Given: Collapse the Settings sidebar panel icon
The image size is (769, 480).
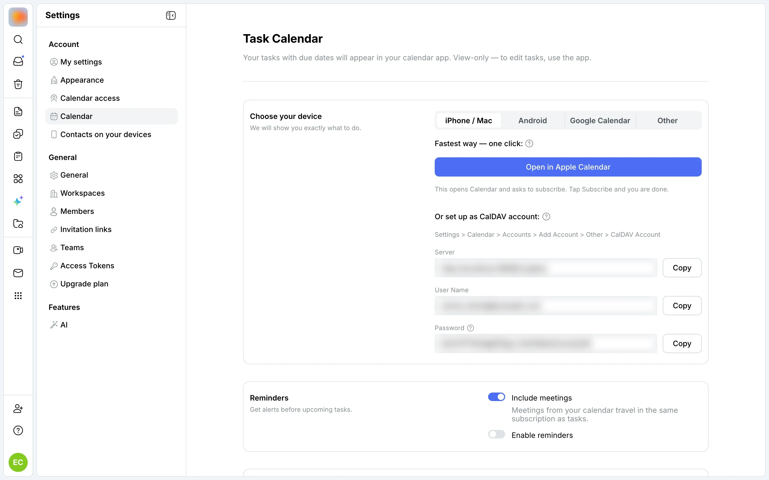Looking at the screenshot, I should [171, 15].
